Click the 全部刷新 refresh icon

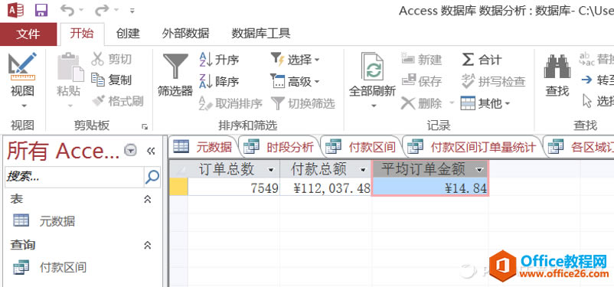coord(373,67)
